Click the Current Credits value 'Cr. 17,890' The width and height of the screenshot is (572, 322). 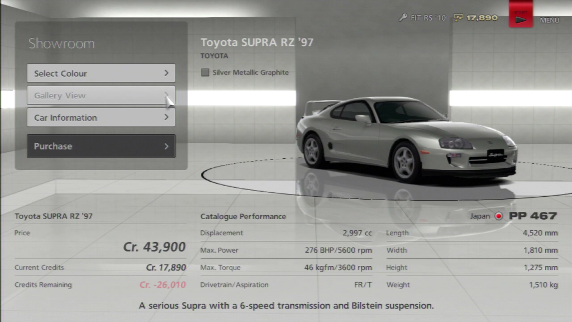pos(166,268)
